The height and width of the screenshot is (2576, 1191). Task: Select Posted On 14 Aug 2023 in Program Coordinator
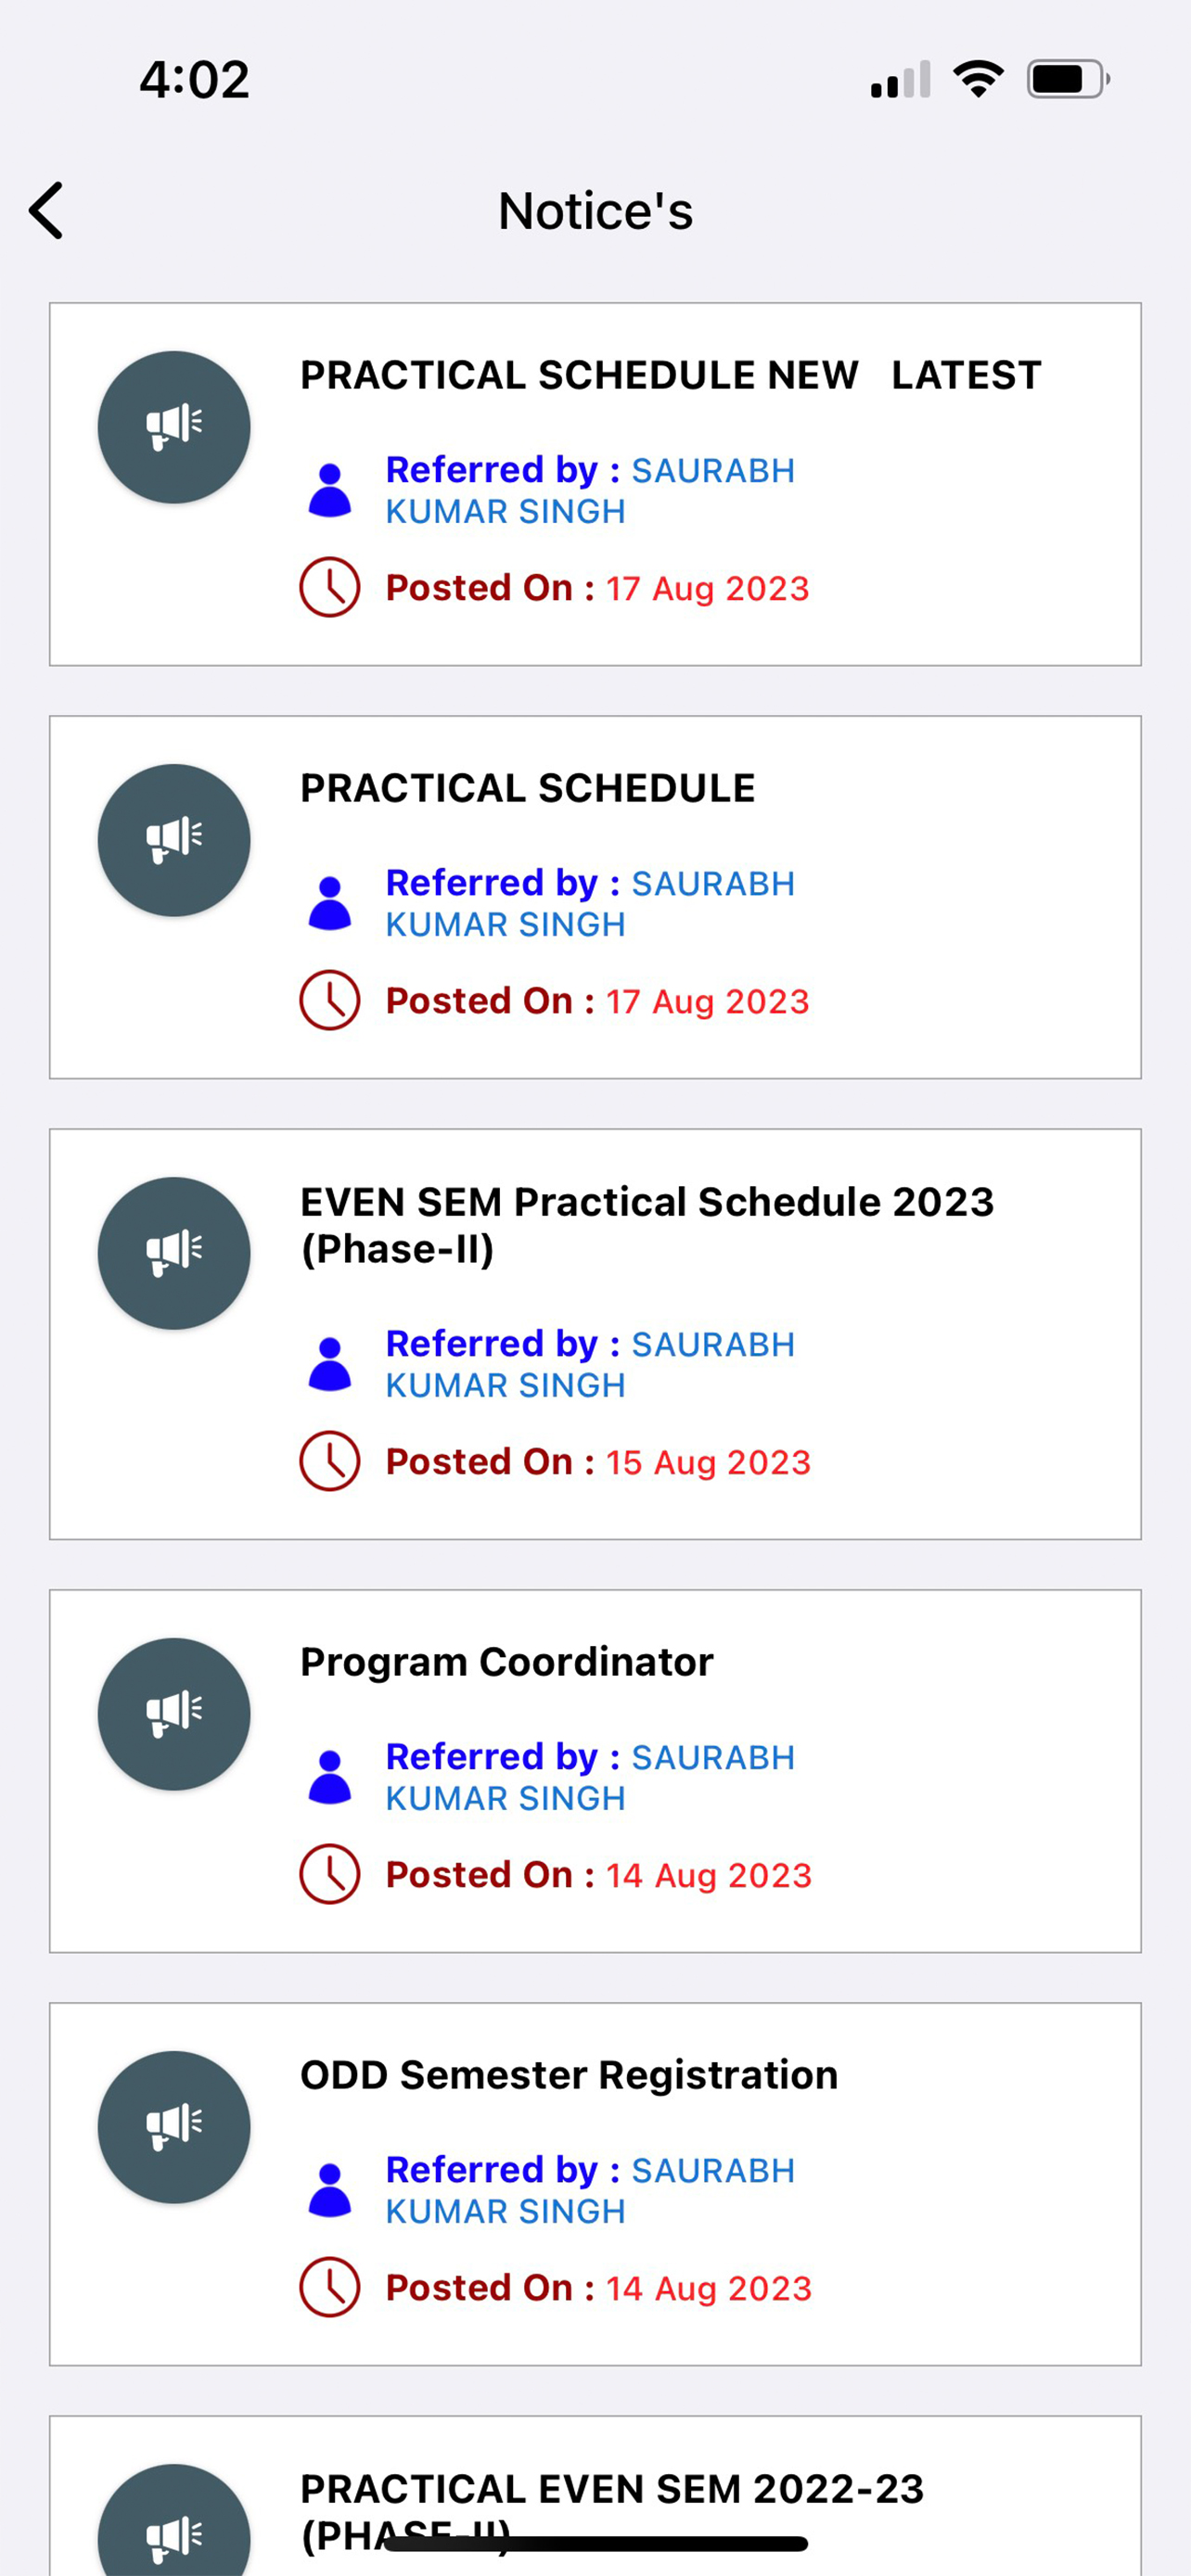click(x=598, y=1875)
